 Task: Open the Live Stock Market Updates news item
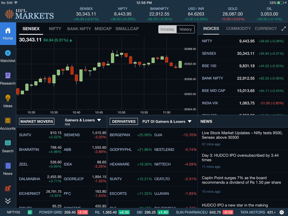(243, 138)
